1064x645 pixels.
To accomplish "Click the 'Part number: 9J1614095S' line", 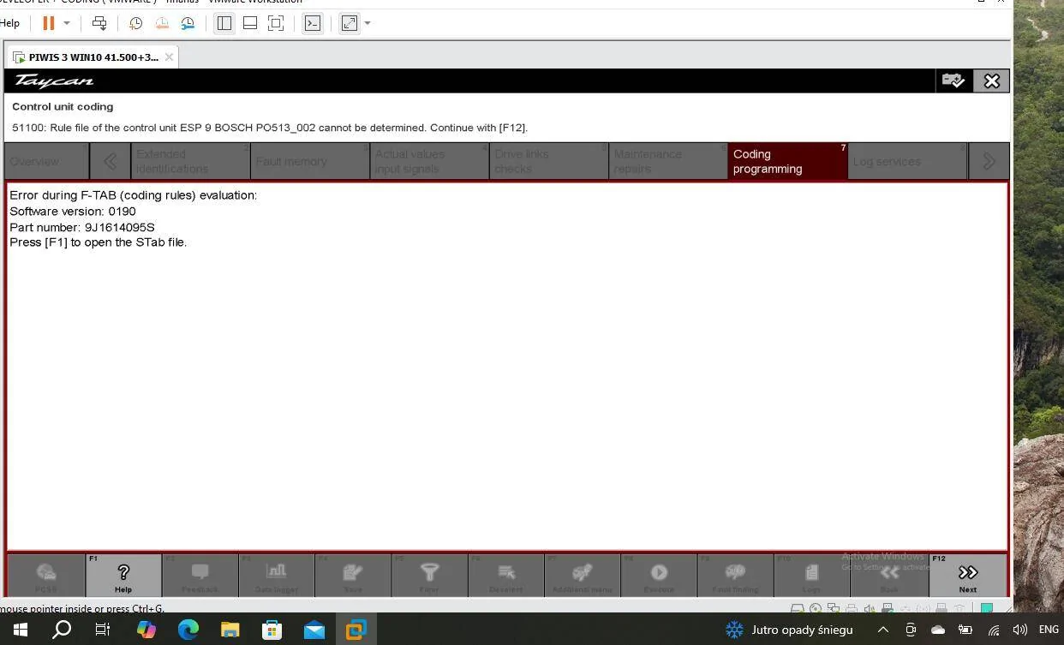I will click(x=82, y=227).
